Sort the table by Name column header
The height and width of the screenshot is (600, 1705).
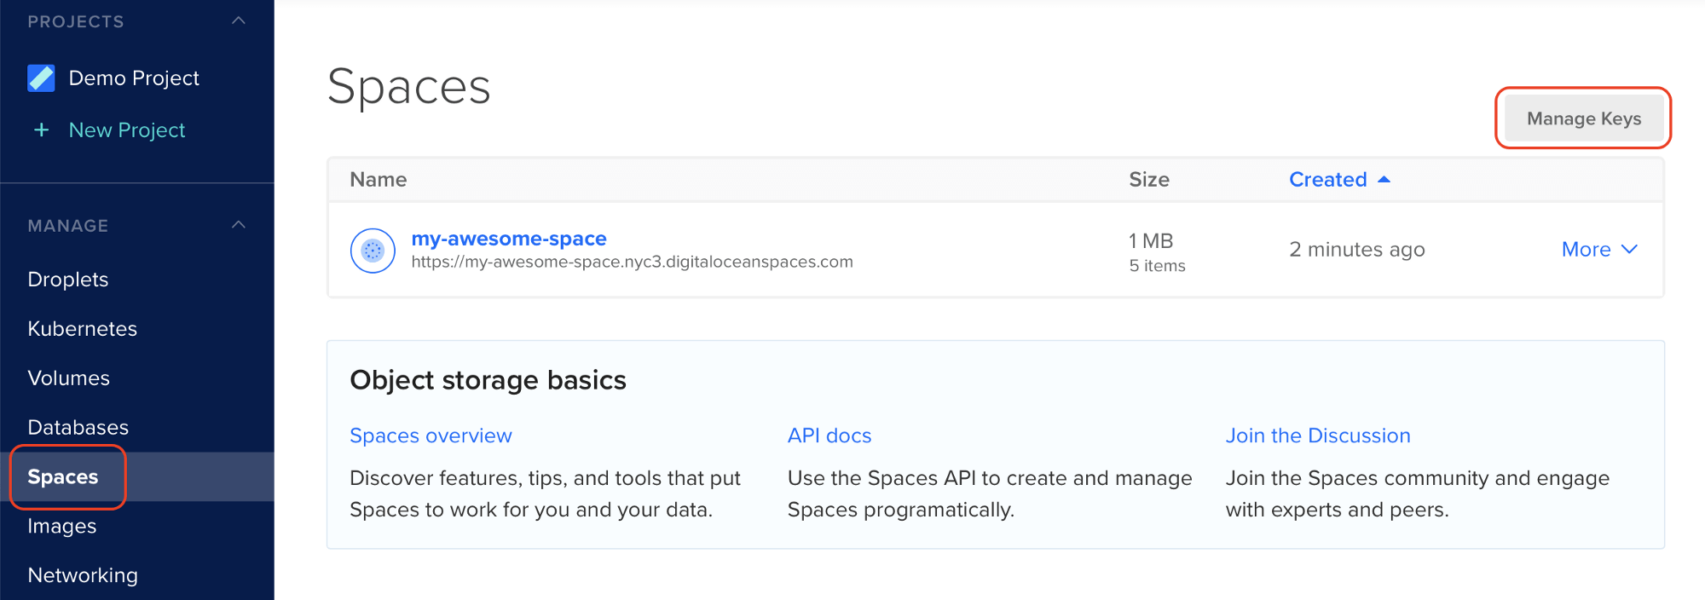[378, 180]
